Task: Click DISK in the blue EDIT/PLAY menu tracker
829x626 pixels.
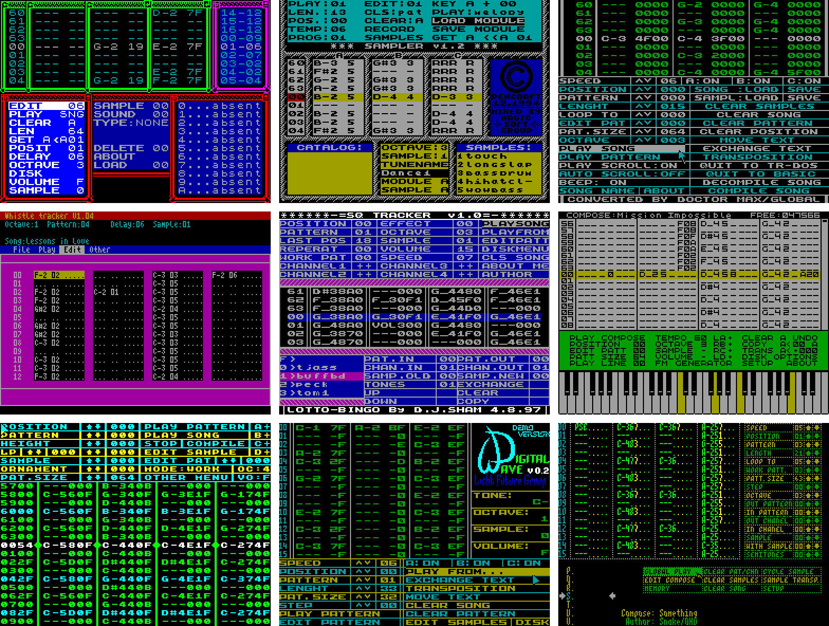Action: (25, 173)
